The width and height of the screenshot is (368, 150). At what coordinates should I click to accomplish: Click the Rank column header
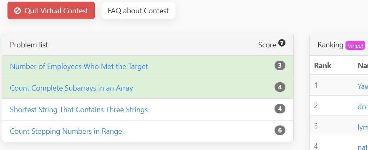[323, 66]
